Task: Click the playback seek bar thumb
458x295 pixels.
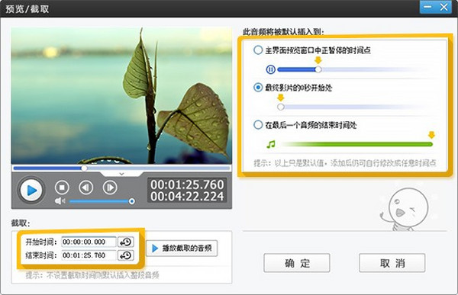Action: (x=84, y=168)
